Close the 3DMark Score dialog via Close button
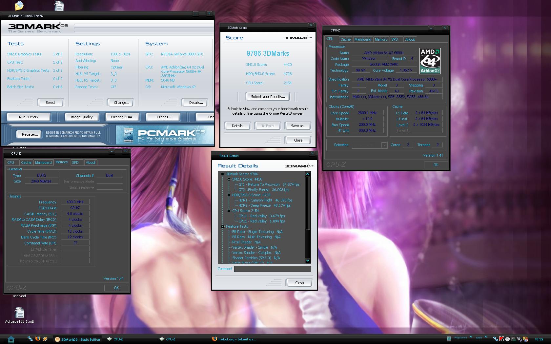551x344 pixels. pos(298,140)
